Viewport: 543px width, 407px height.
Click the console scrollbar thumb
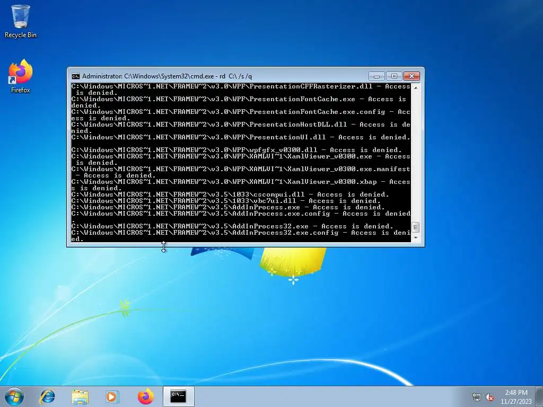(x=416, y=227)
